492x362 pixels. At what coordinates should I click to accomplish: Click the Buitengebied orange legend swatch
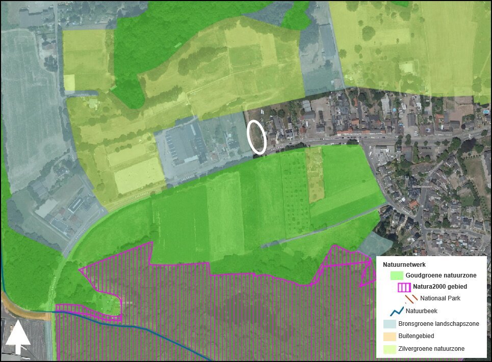point(390,337)
